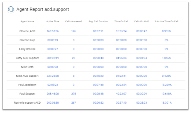This screenshot has width=191, height=113.
Task: Open Rachelle support ACD value 267
Action: click(x=74, y=103)
